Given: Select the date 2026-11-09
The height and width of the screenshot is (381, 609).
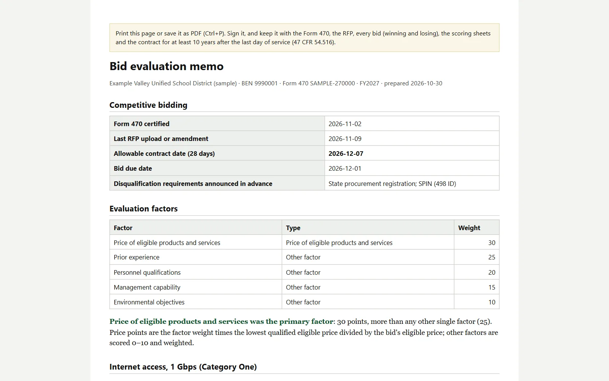Looking at the screenshot, I should pyautogui.click(x=345, y=139).
